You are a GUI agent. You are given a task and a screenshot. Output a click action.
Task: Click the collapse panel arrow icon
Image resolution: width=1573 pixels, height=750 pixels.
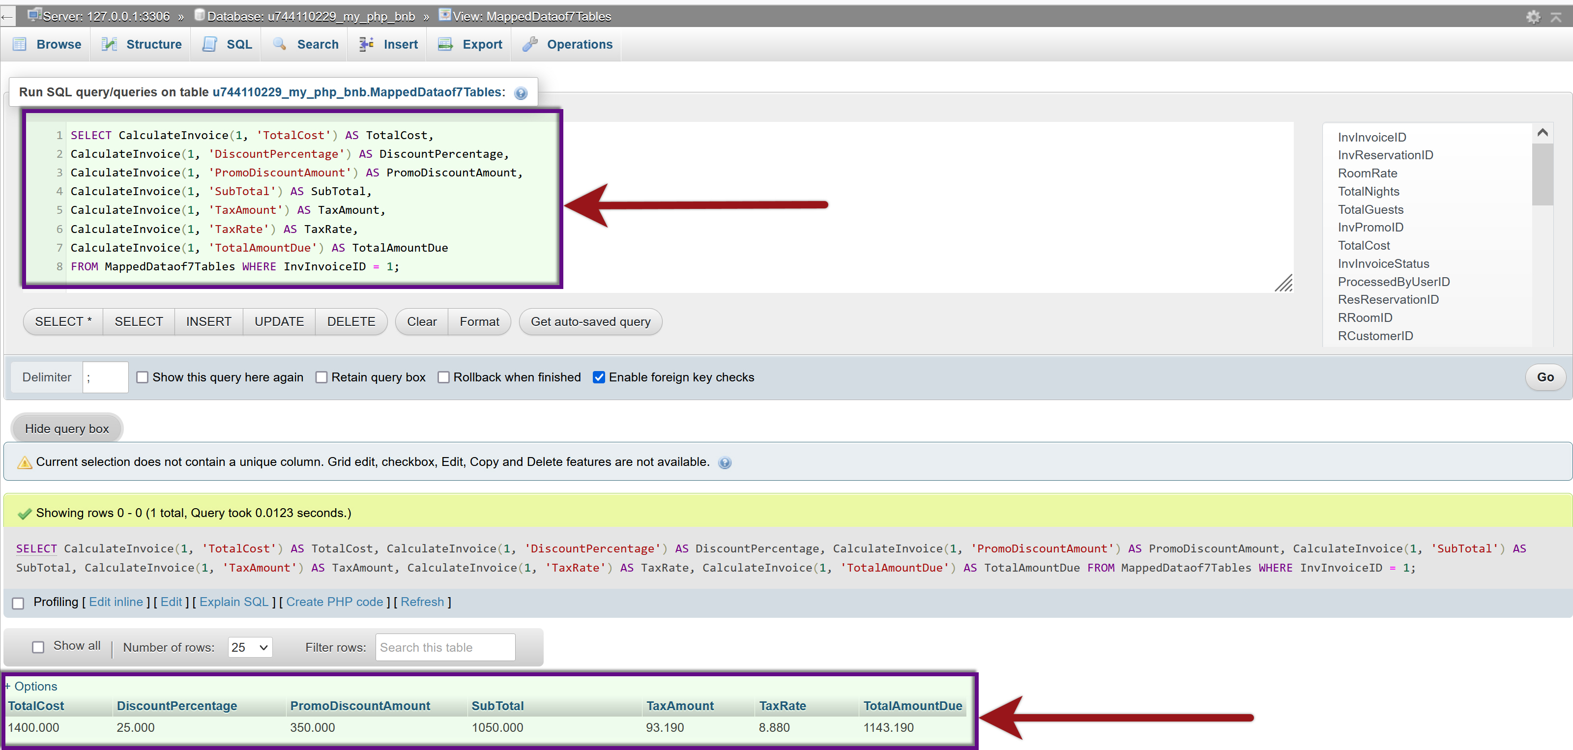click(1556, 17)
